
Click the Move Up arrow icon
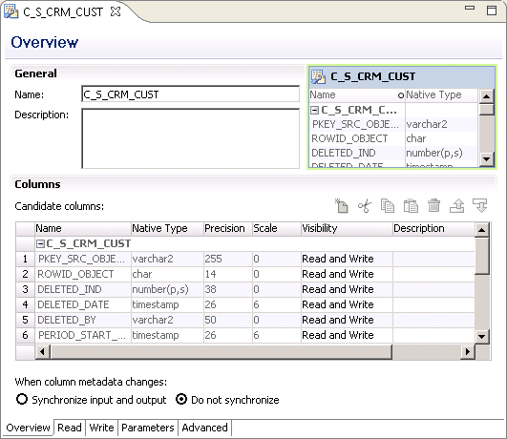click(457, 206)
